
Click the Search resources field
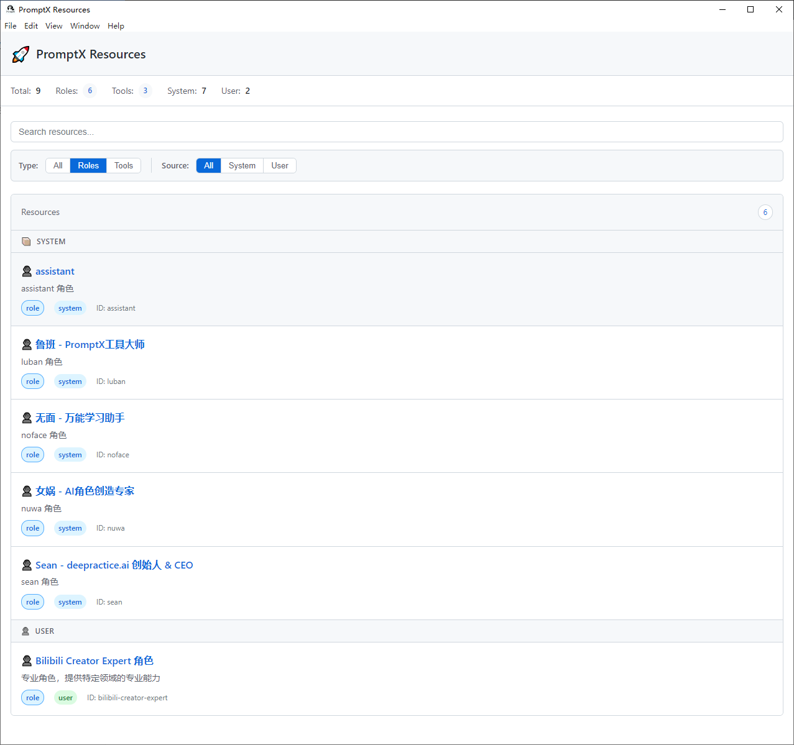397,132
